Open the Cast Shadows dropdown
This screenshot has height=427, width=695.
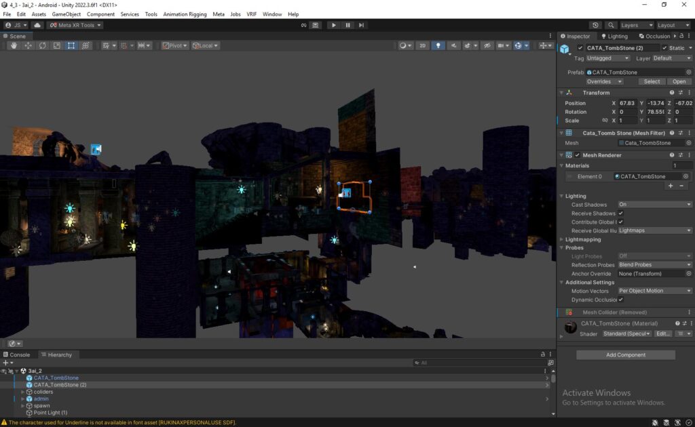coord(654,205)
